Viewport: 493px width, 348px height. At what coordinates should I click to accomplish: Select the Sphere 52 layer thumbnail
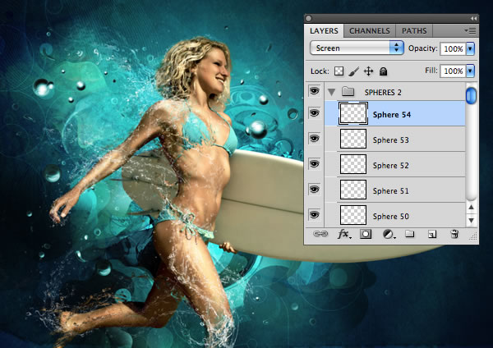(353, 164)
